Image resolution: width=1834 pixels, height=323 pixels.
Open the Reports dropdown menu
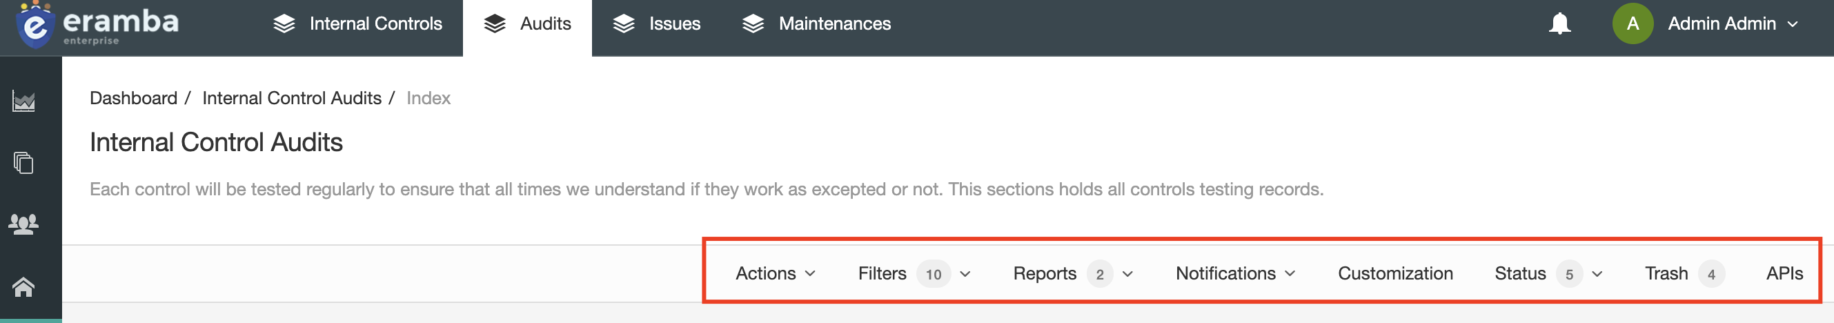tap(1073, 273)
